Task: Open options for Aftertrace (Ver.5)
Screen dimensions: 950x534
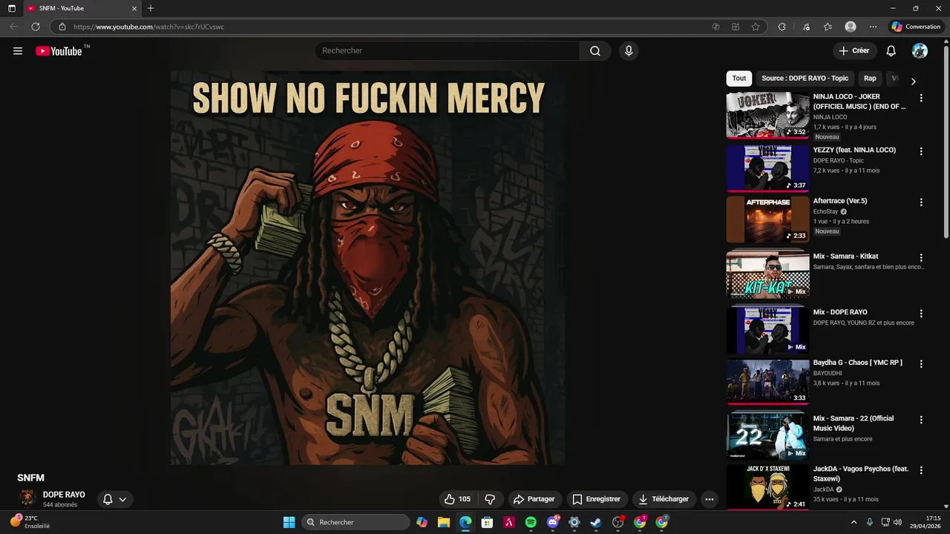Action: (x=921, y=202)
